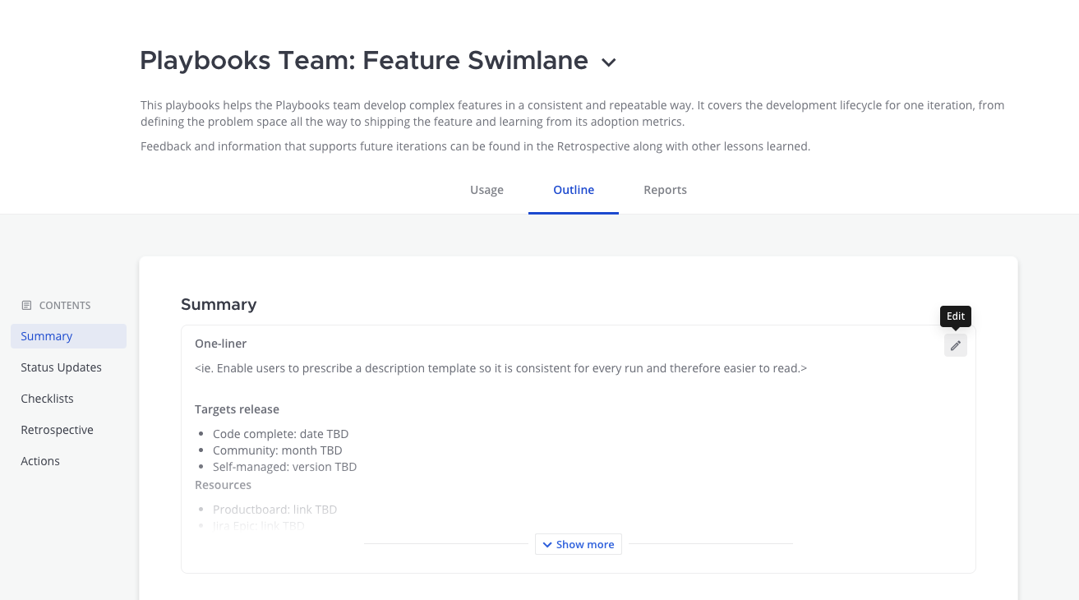Click the Edit tooltip label
Viewport: 1079px width, 600px height.
click(x=955, y=316)
